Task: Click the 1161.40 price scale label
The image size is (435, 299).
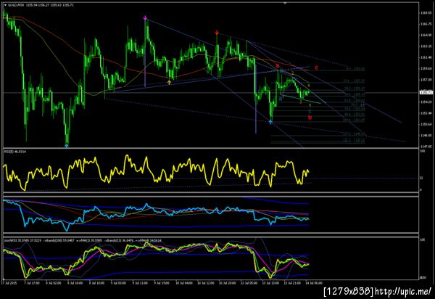Action: (x=426, y=57)
